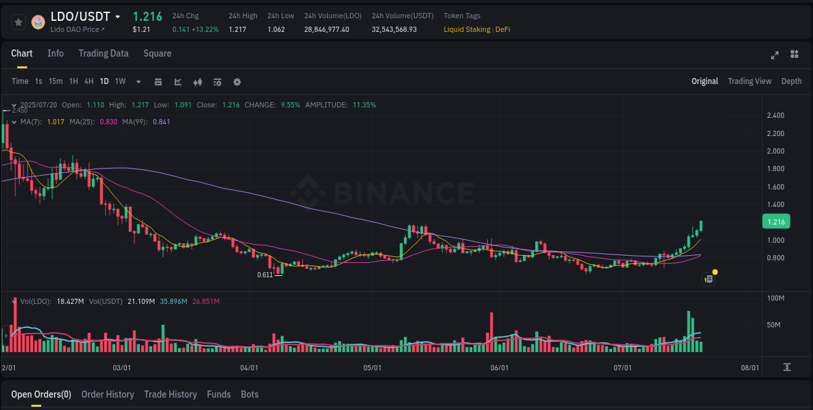Collapse the OHLC info row chevron

pos(14,104)
